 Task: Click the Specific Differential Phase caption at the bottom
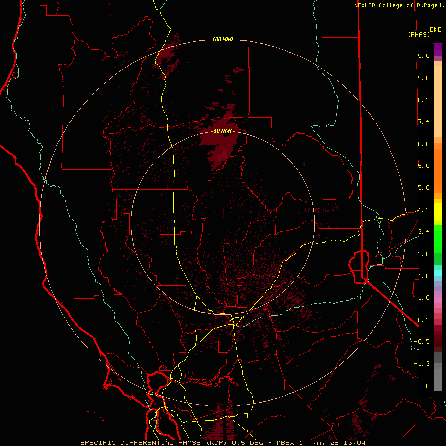(x=223, y=443)
